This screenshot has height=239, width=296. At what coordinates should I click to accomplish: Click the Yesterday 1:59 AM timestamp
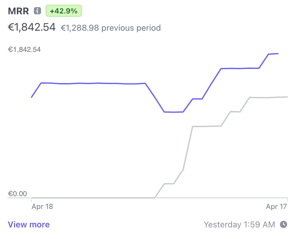(x=240, y=224)
